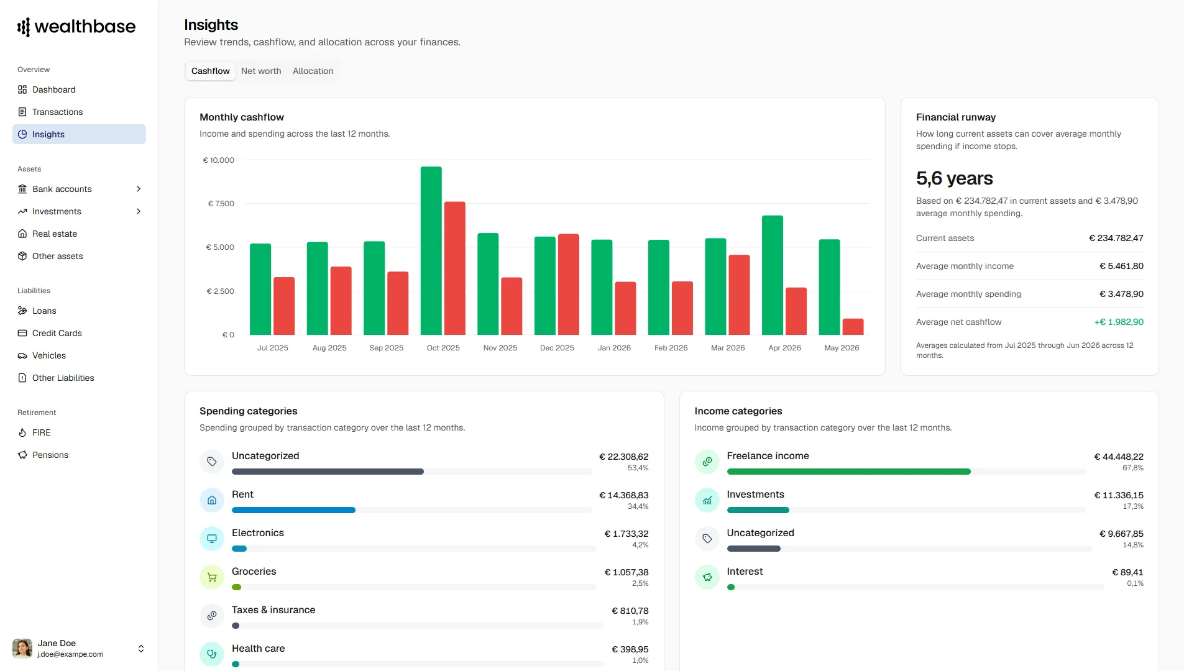Switch to the Allocation tab
Viewport: 1184px width, 671px height.
coord(313,71)
